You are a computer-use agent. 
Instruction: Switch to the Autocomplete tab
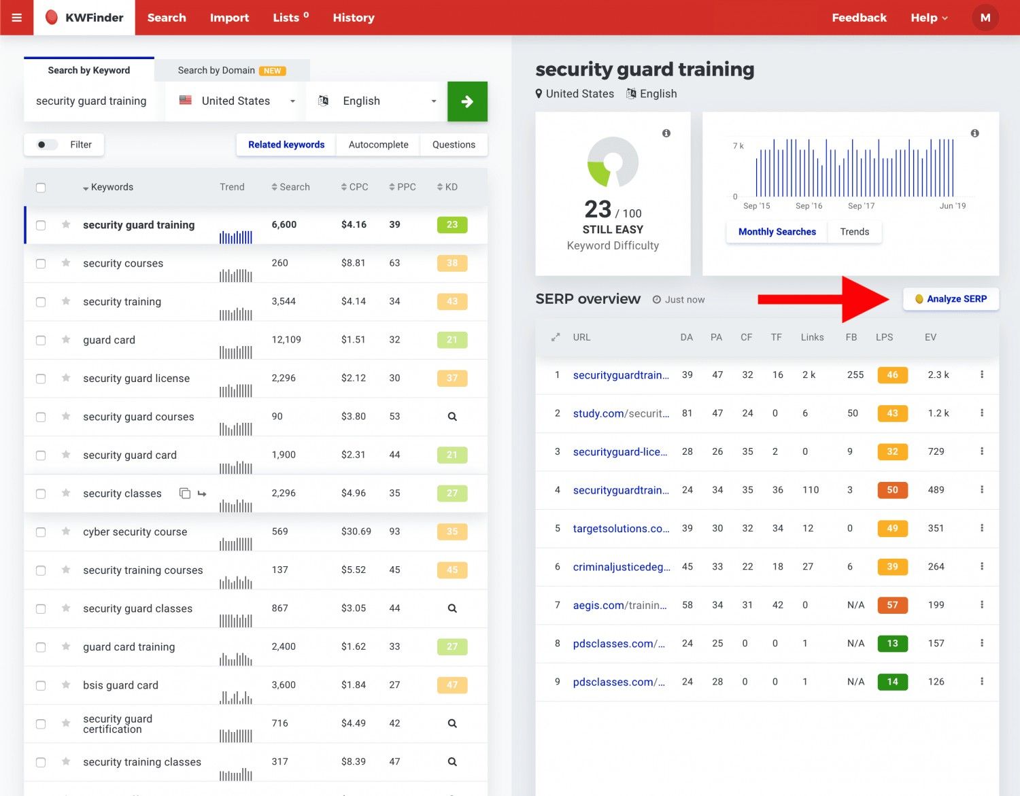[378, 145]
